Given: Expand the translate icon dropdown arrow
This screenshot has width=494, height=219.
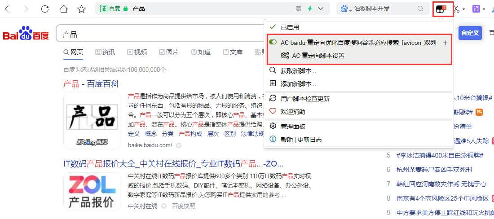Looking at the screenshot, I should [484, 9].
